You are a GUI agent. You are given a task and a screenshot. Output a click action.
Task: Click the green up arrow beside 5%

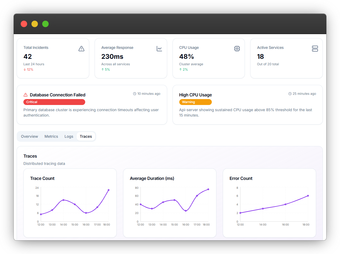[103, 69]
